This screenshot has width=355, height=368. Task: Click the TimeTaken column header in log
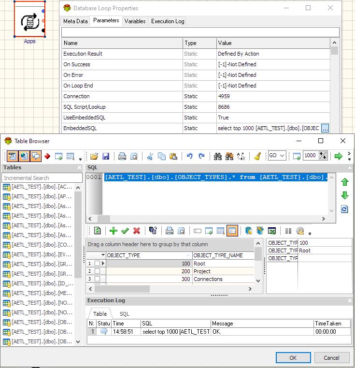pyautogui.click(x=332, y=324)
